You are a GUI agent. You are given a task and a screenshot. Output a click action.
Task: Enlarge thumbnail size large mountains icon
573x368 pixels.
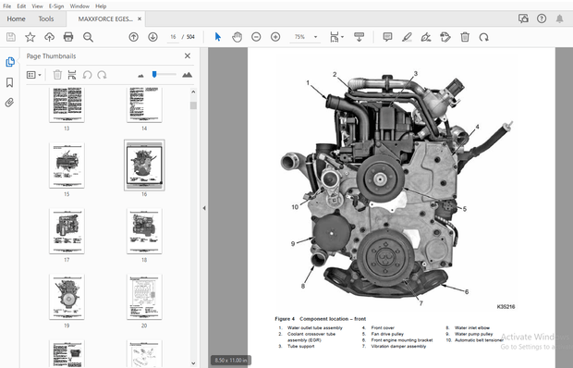pyautogui.click(x=187, y=75)
